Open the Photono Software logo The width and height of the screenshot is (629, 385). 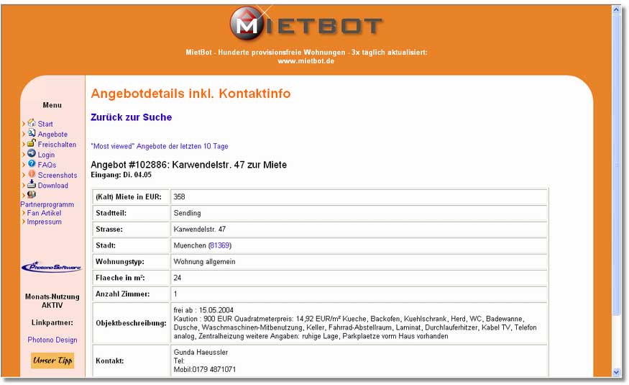click(52, 266)
